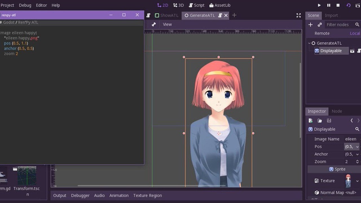Go to previous object in Inspector history

coord(352,121)
